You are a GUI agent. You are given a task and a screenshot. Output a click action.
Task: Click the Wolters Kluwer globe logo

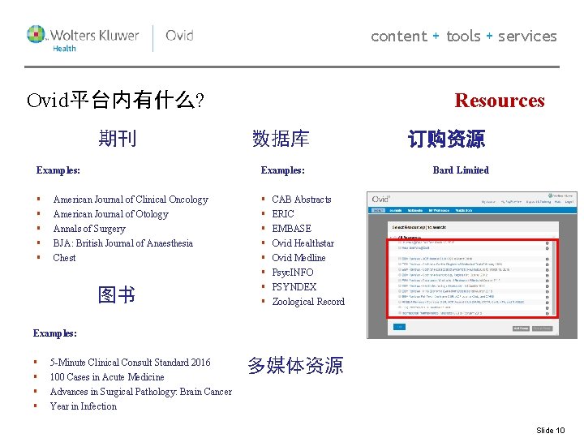coord(36,34)
